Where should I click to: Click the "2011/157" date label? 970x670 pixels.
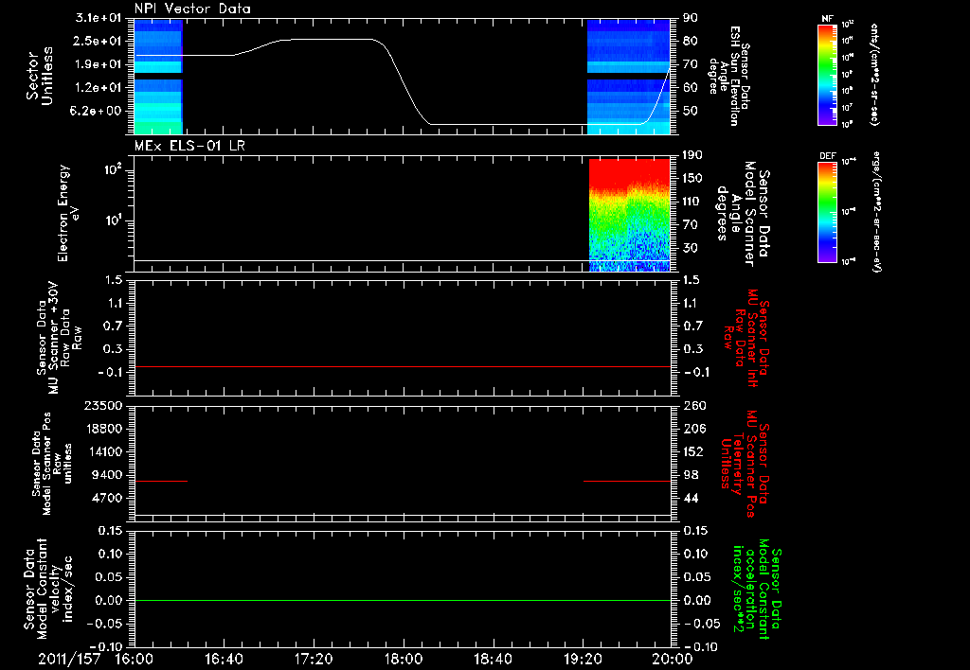tap(68, 659)
